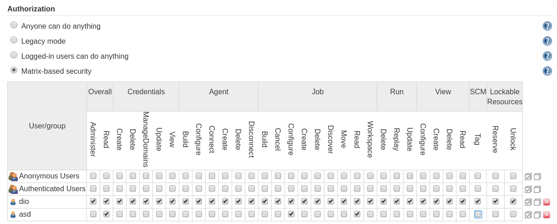The height and width of the screenshot is (224, 557).
Task: Enable Overall Read for Anonymous Users
Action: click(x=106, y=176)
